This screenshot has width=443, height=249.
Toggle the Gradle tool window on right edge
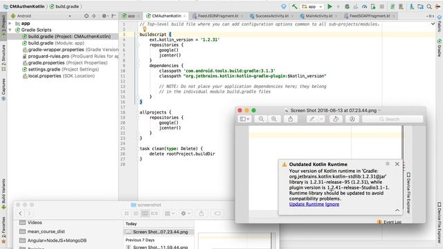coord(440,48)
